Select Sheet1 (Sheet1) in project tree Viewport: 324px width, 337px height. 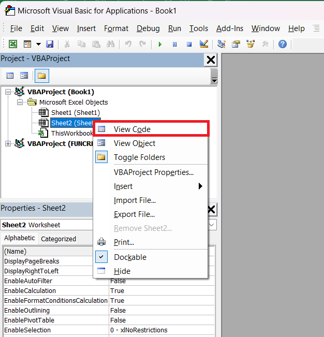[x=76, y=113]
